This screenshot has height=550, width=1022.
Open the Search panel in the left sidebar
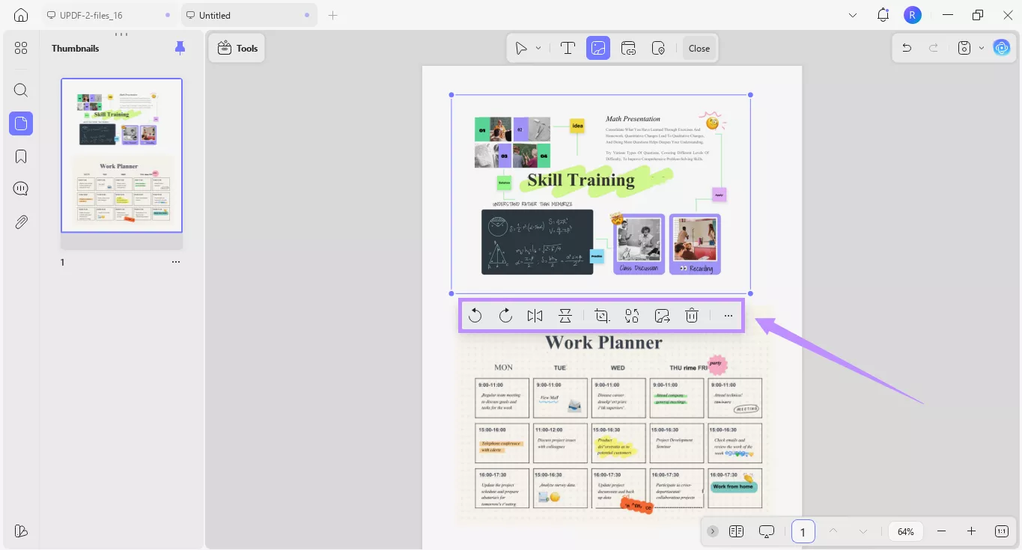[x=20, y=90]
